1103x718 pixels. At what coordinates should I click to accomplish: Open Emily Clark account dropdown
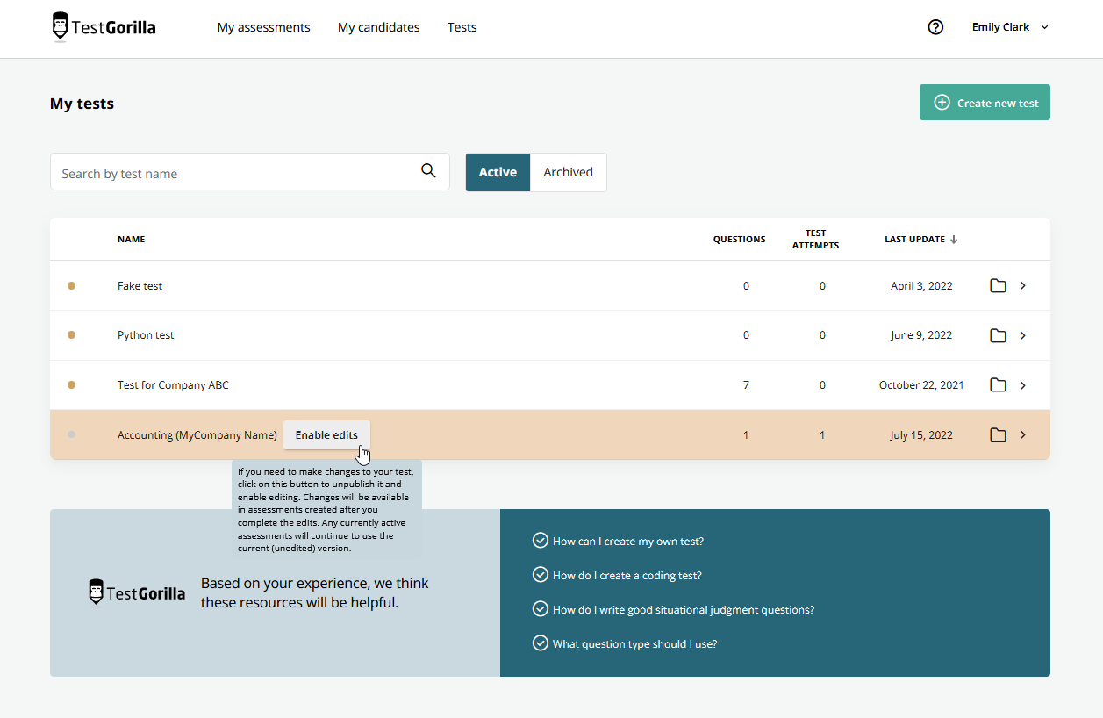pyautogui.click(x=1009, y=27)
